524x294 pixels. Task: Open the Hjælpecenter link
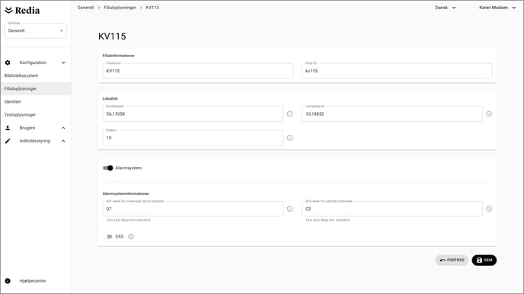(33, 281)
